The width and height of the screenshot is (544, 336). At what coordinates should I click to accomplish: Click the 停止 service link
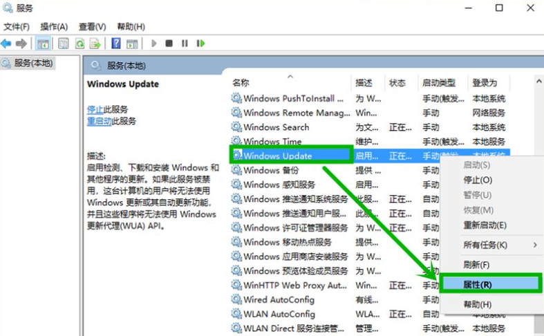pyautogui.click(x=95, y=109)
